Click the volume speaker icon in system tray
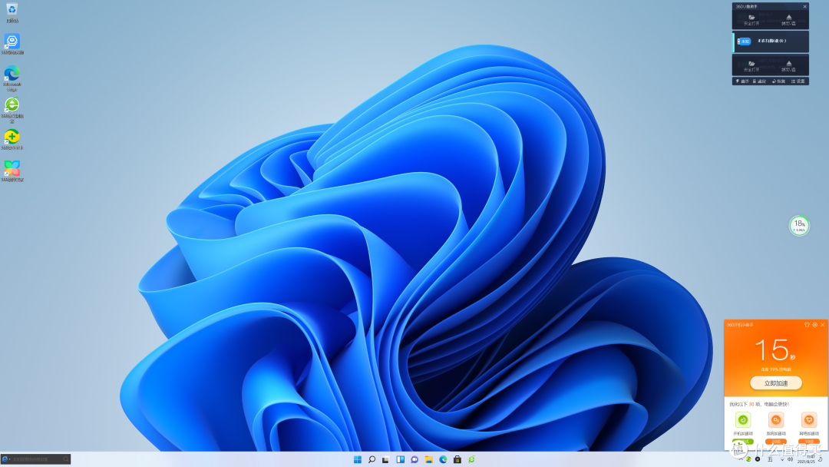 click(790, 459)
